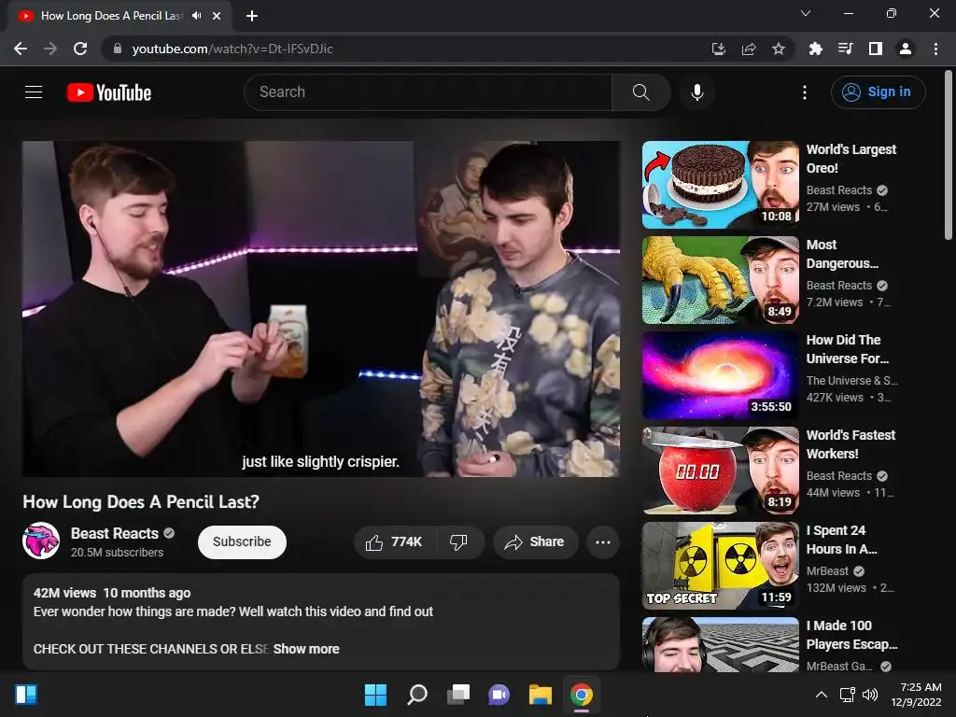
Task: Open World's Largest Oreo! video title
Action: [x=851, y=159]
